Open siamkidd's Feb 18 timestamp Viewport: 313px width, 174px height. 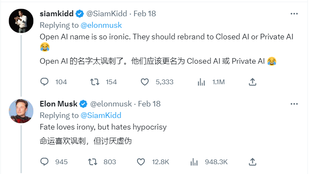click(145, 14)
